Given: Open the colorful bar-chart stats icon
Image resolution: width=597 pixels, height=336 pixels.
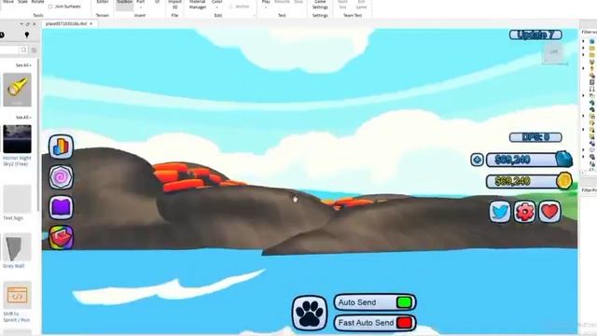Looking at the screenshot, I should [61, 147].
